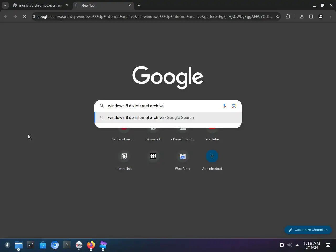The width and height of the screenshot is (336, 252).
Task: Launch Firefox from the taskbar
Action: click(91, 245)
